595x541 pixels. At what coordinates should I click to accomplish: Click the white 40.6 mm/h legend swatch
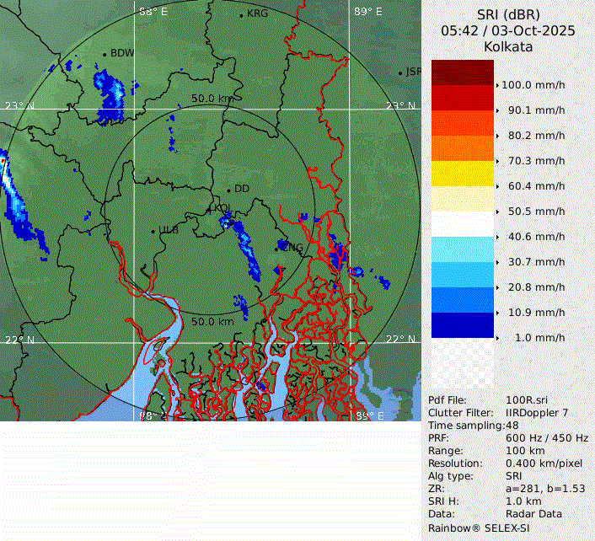point(462,224)
